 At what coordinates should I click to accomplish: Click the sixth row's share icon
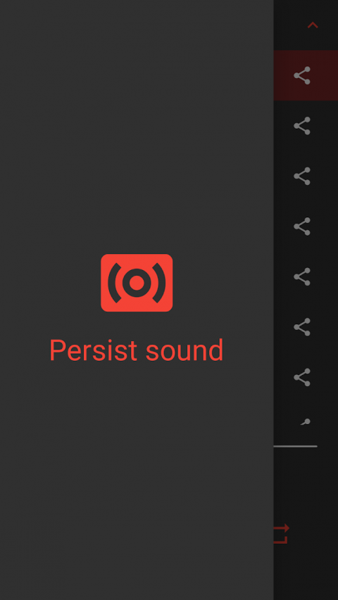(302, 327)
